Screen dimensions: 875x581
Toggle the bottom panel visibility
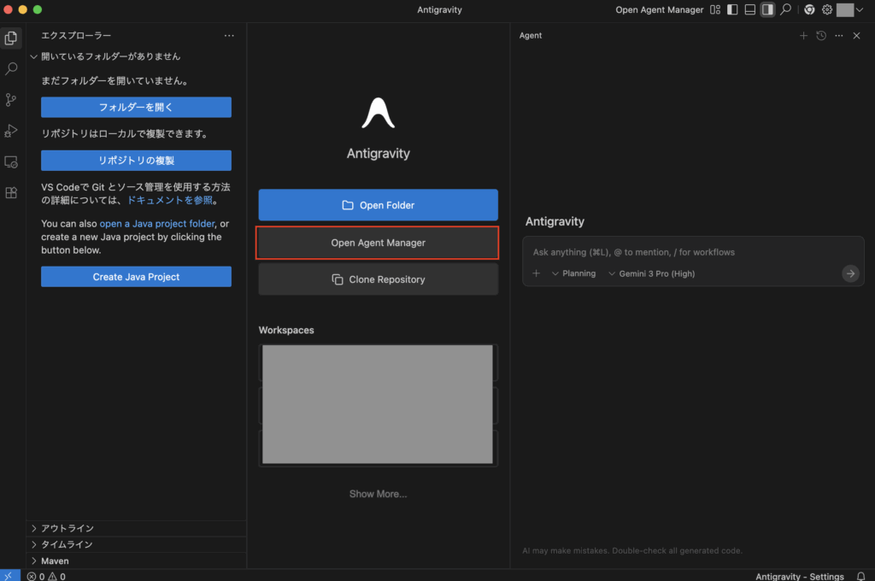point(749,9)
